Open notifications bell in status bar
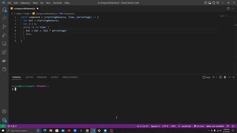 tap(233, 126)
